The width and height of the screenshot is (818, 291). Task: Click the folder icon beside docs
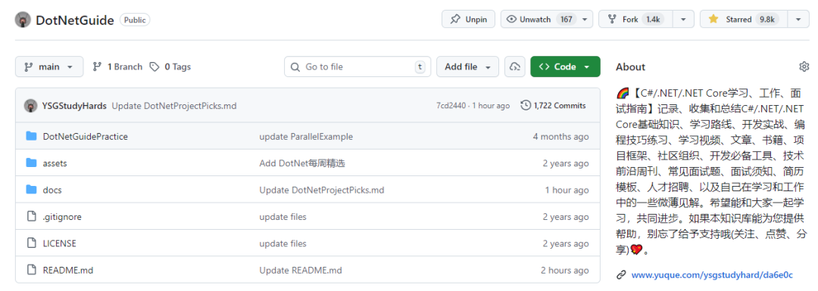(x=31, y=190)
